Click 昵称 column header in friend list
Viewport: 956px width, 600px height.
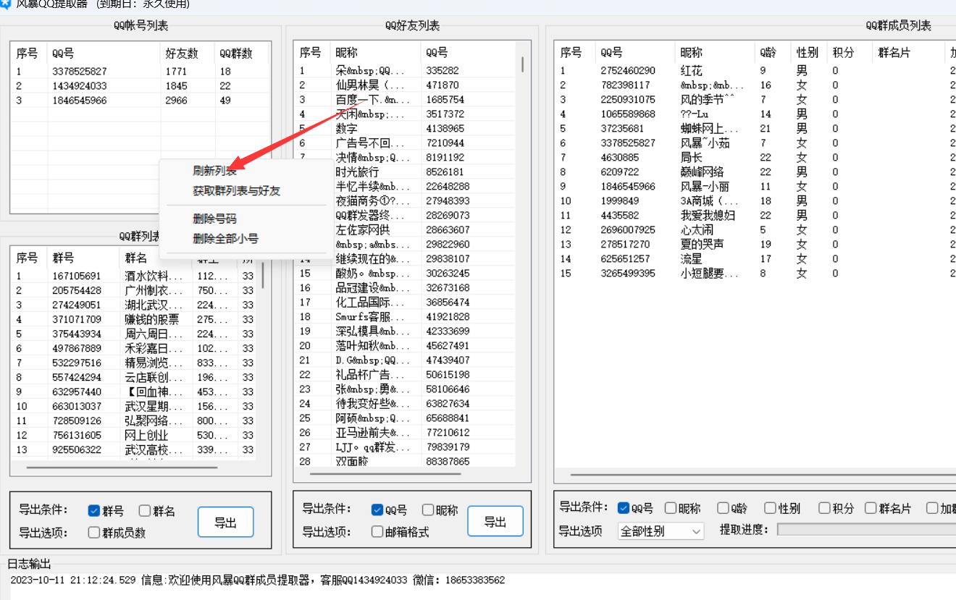click(x=375, y=53)
